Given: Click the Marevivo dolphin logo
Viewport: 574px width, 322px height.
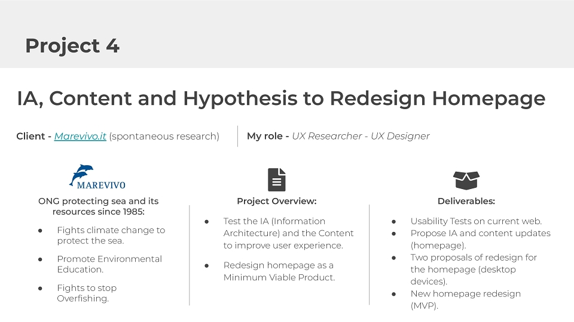Looking at the screenshot, I should pyautogui.click(x=97, y=177).
